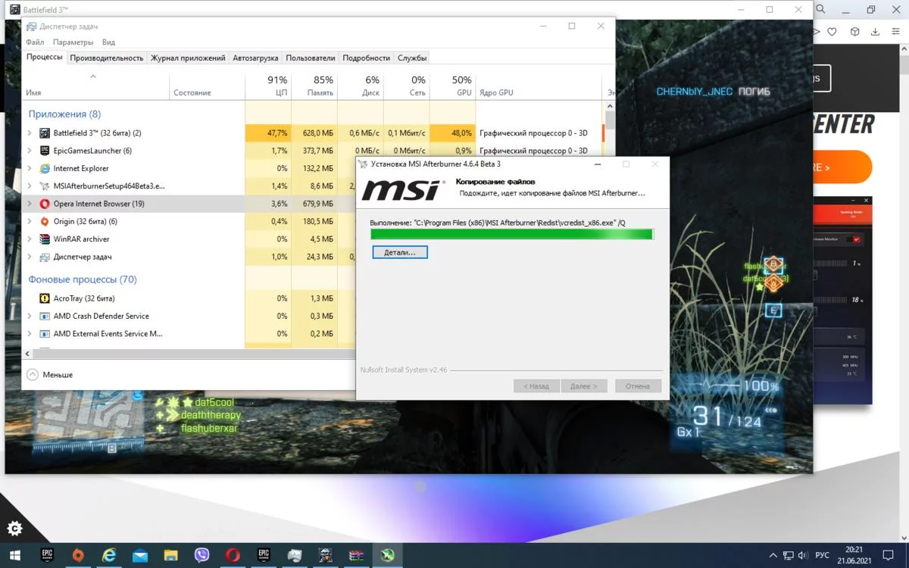Image resolution: width=909 pixels, height=568 pixels.
Task: Sort processes by the Память column header
Action: pyautogui.click(x=314, y=86)
